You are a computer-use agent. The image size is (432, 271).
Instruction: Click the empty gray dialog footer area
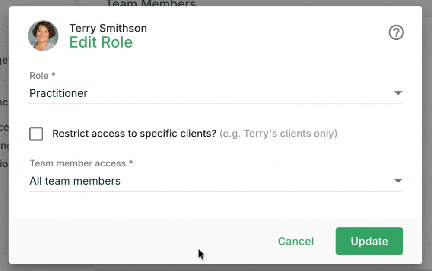(x=138, y=241)
